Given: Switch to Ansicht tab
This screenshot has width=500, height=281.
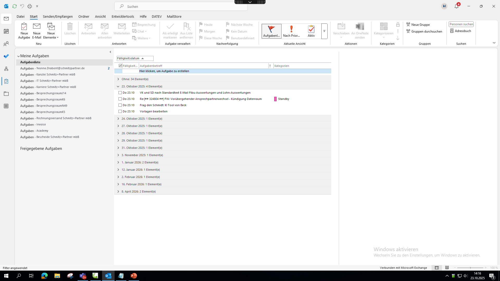Looking at the screenshot, I should pyautogui.click(x=100, y=16).
